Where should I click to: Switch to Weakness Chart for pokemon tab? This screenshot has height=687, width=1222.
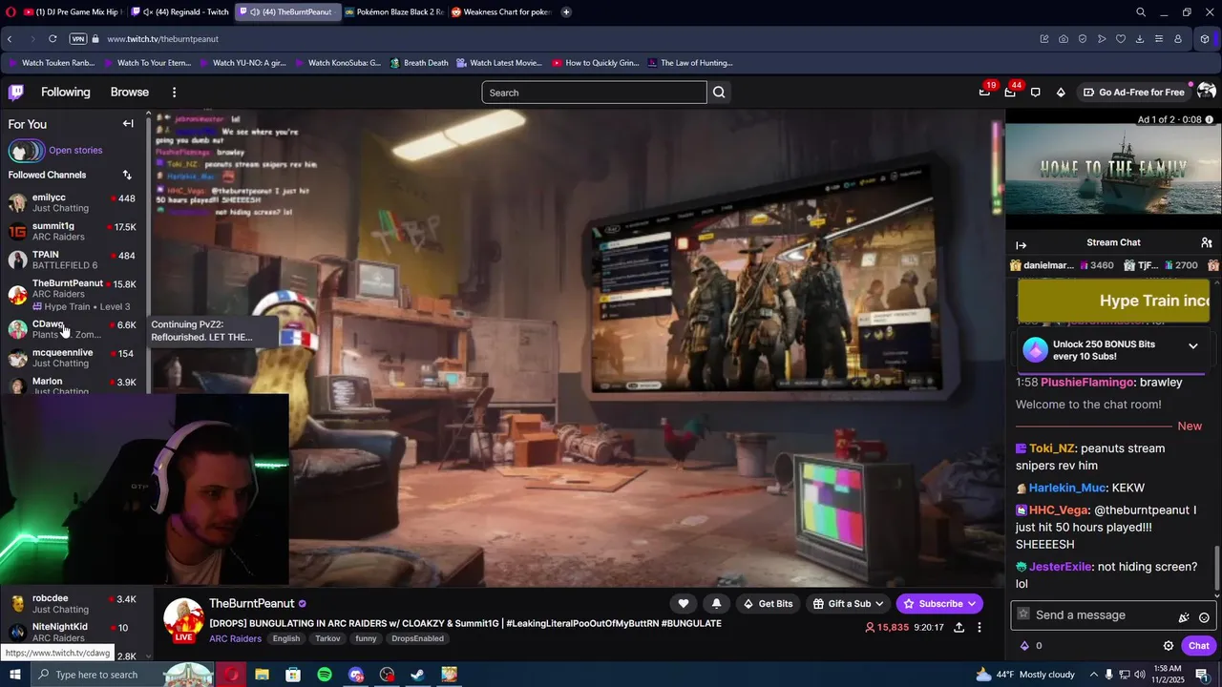(x=501, y=12)
